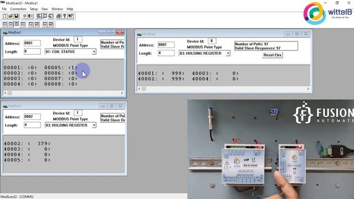Select the Swapped Double format icon
This screenshot has width=354, height=199.
51,24
